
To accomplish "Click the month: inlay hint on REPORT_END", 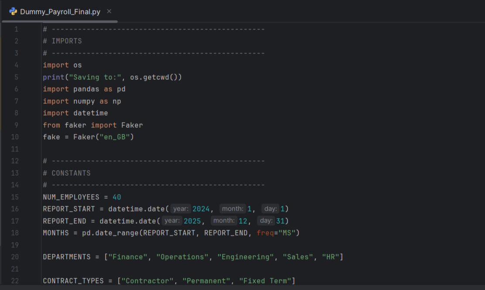I will [x=224, y=220].
